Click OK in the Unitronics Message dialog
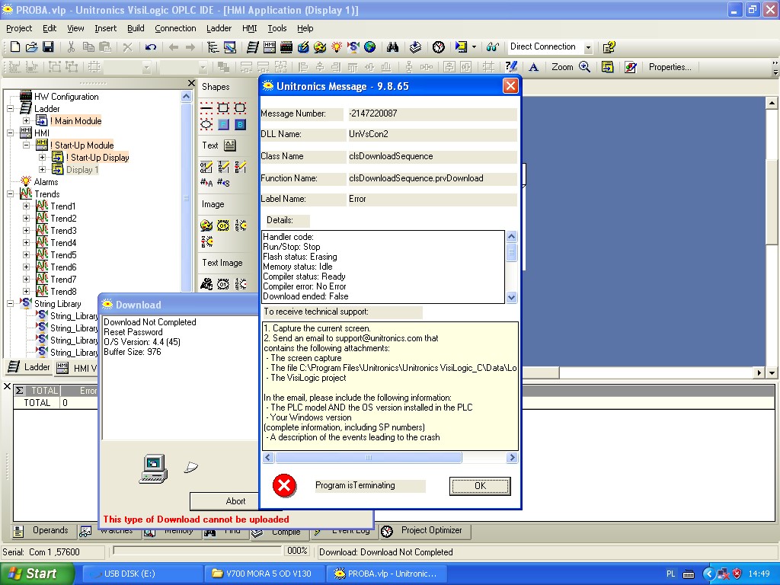Screen dimensions: 780x585 click(480, 486)
